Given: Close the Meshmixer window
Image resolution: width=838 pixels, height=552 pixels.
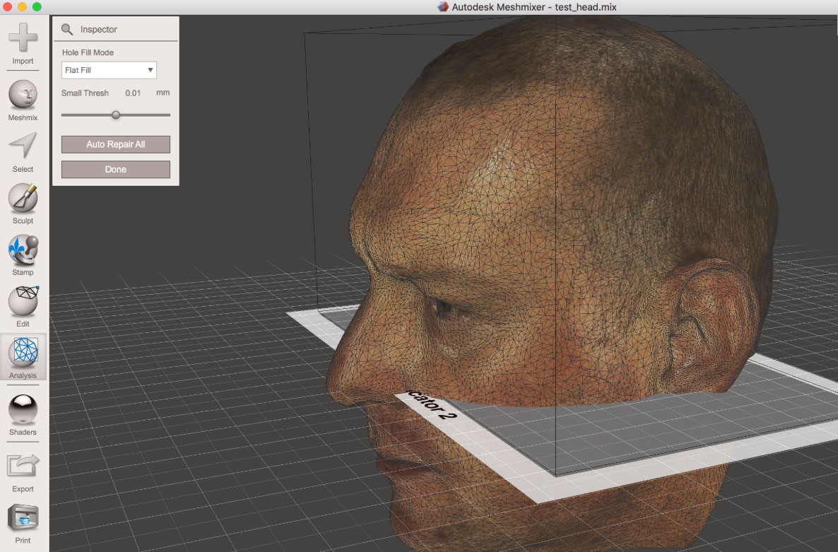Looking at the screenshot, I should click(7, 7).
